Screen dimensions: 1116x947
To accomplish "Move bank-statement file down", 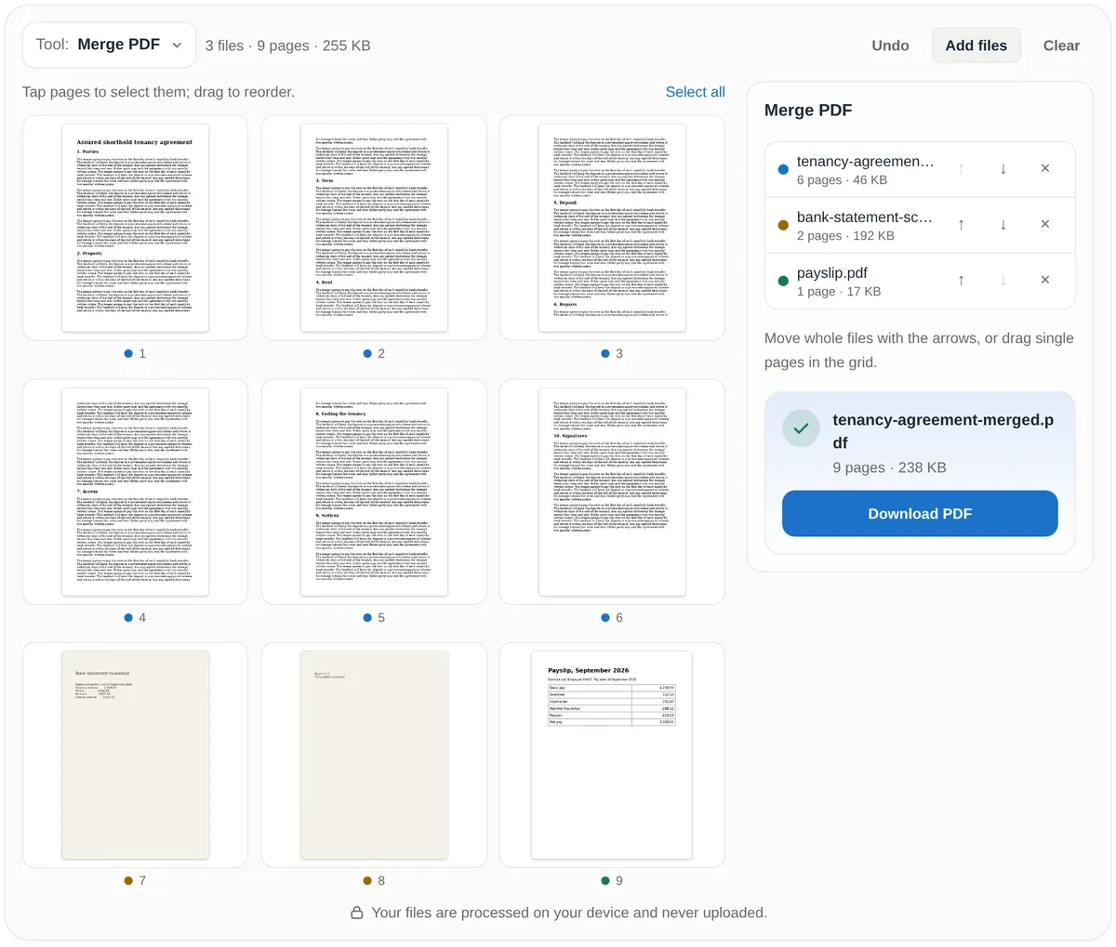I will click(1003, 224).
